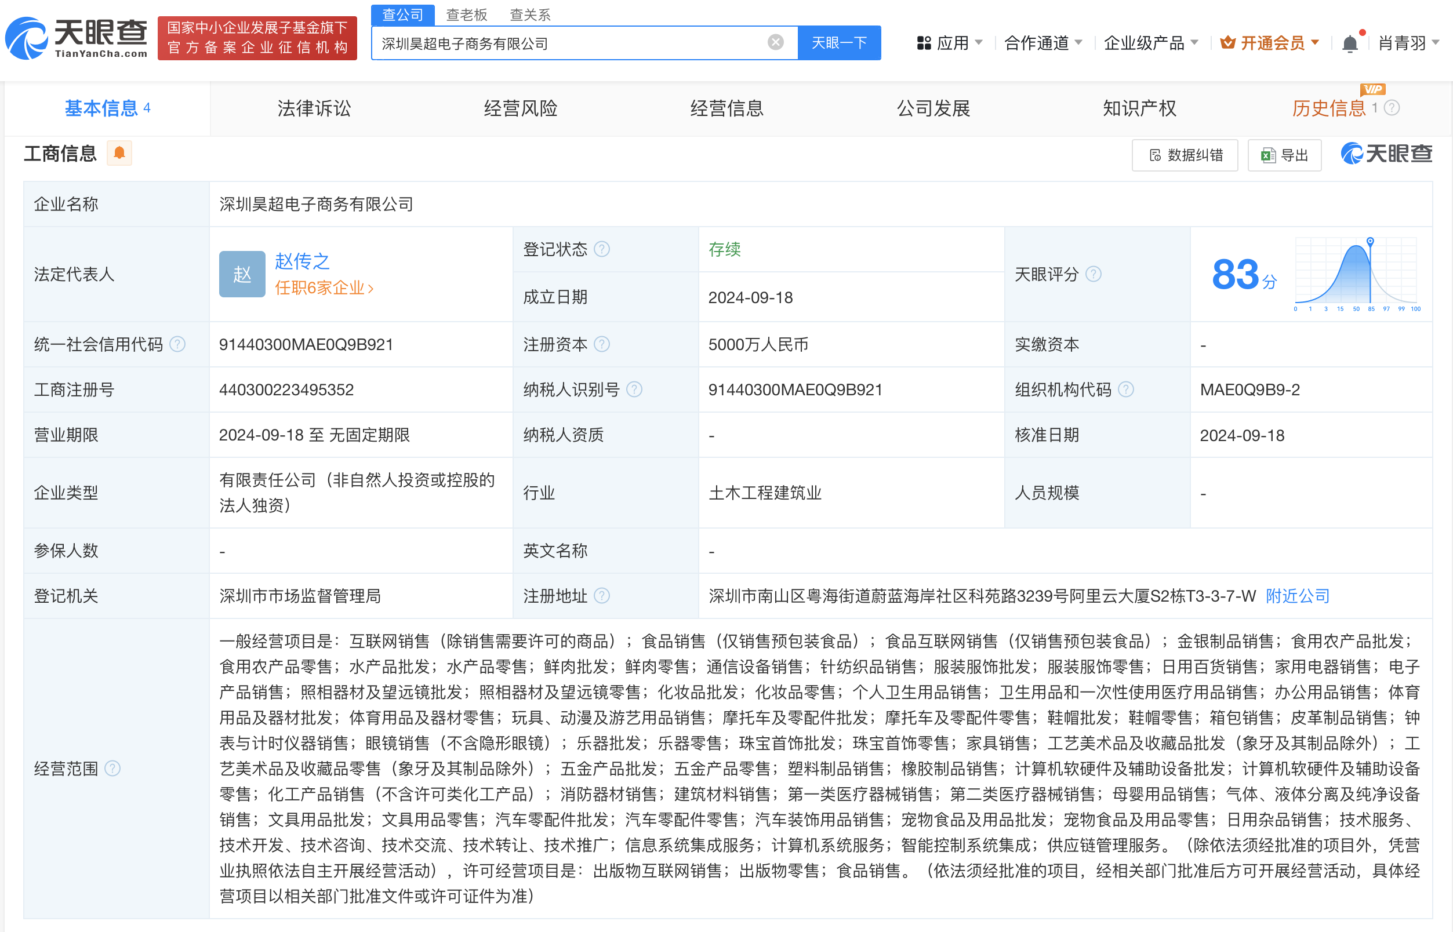Click the help icon beside 注册资本

(602, 344)
